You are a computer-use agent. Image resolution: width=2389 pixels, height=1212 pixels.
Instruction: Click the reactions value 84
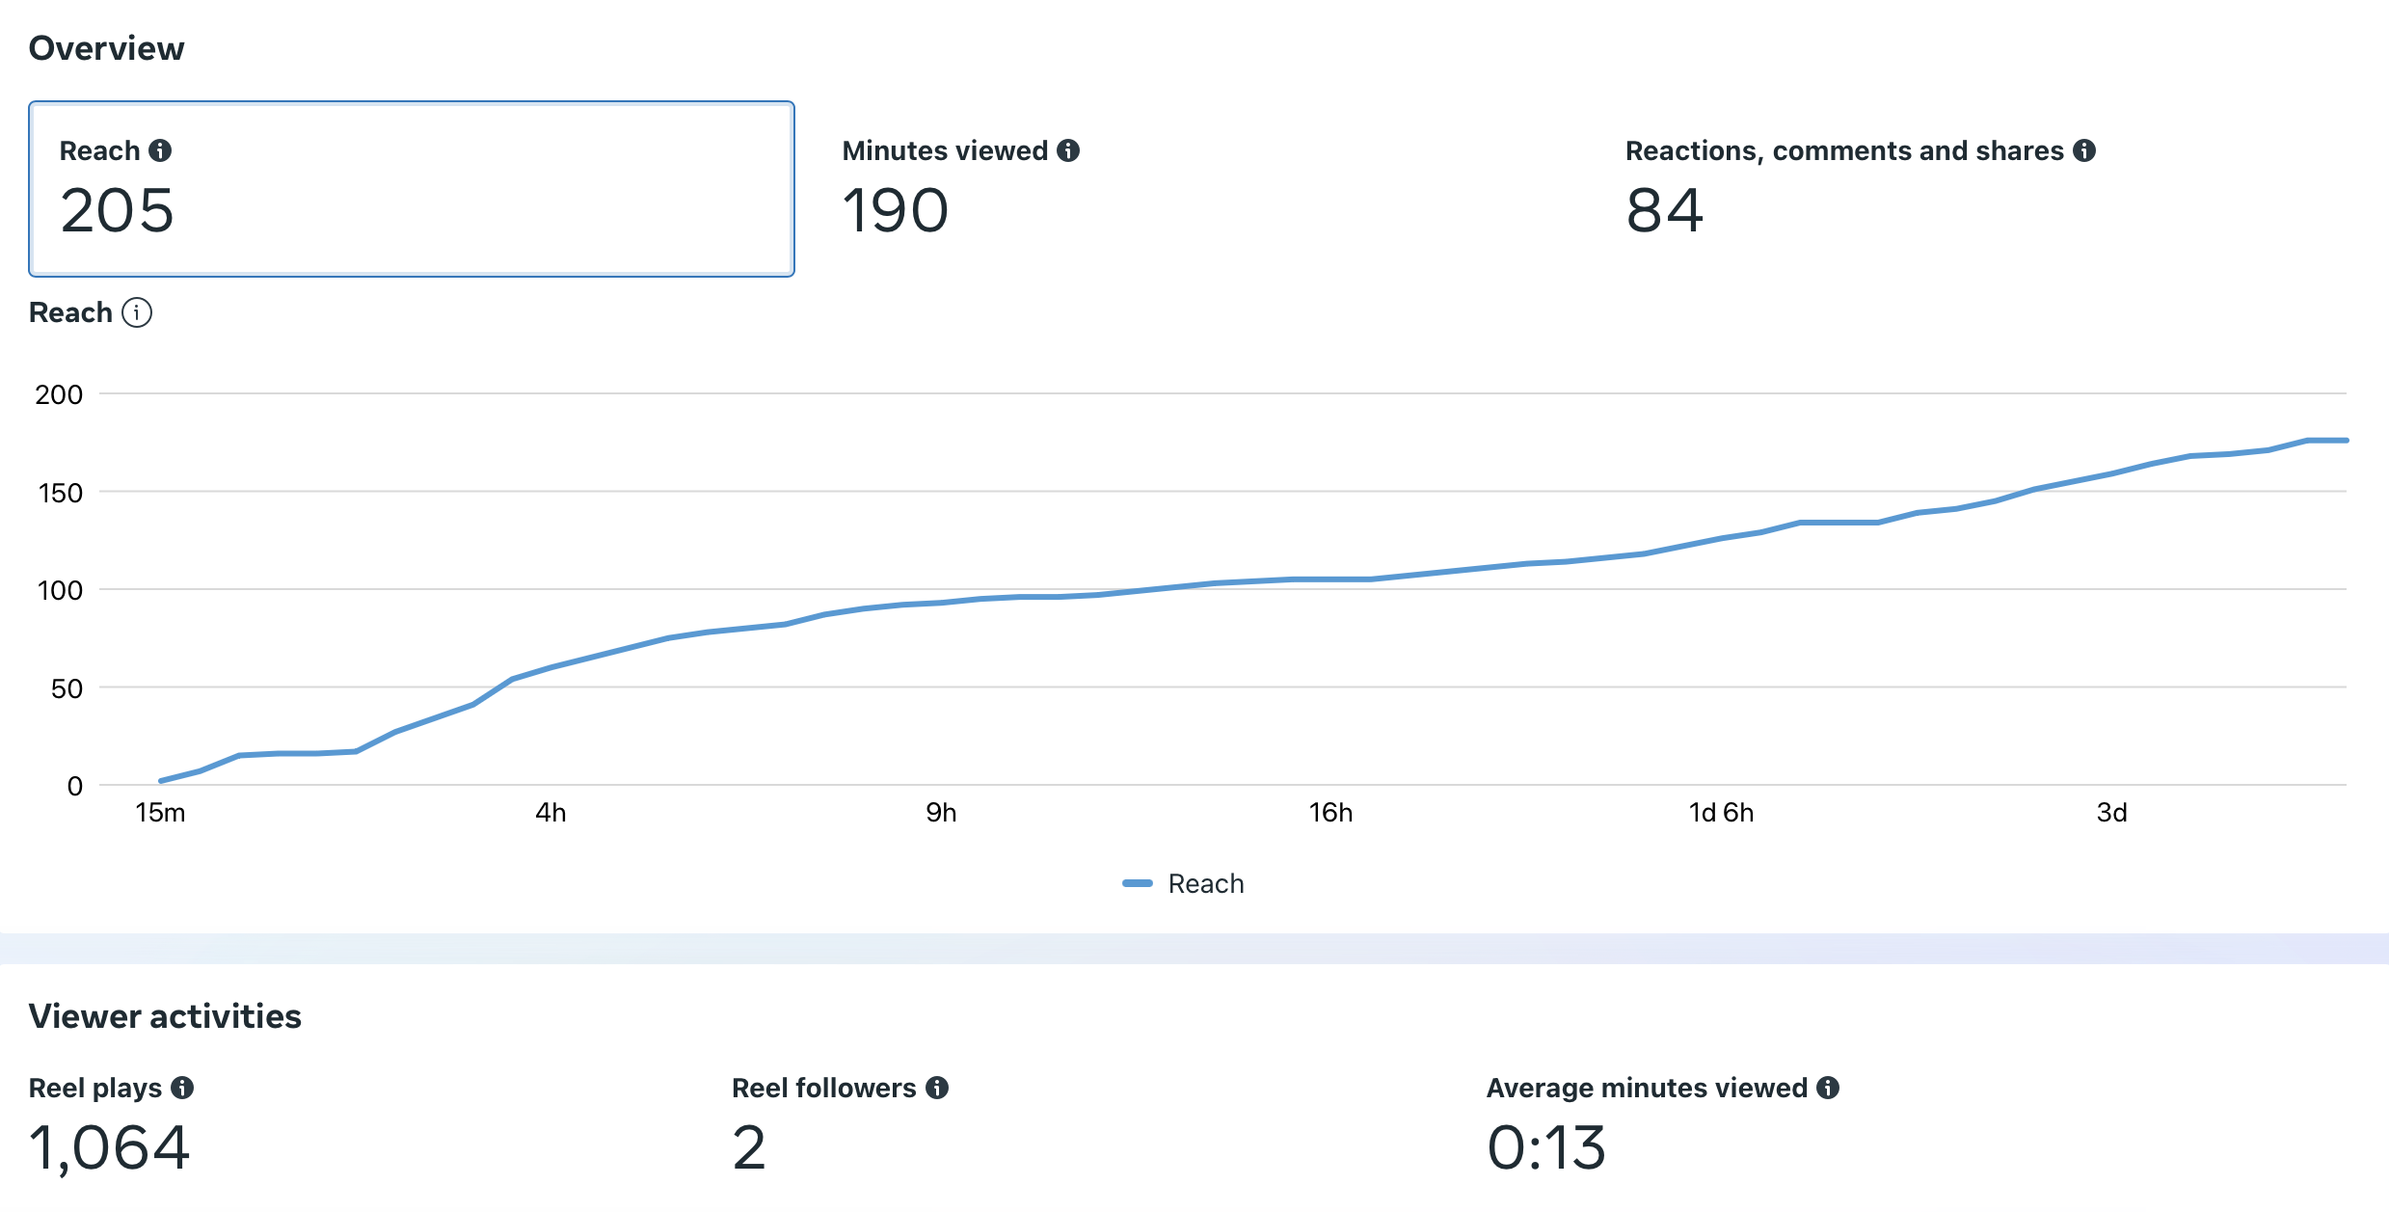pos(1665,210)
